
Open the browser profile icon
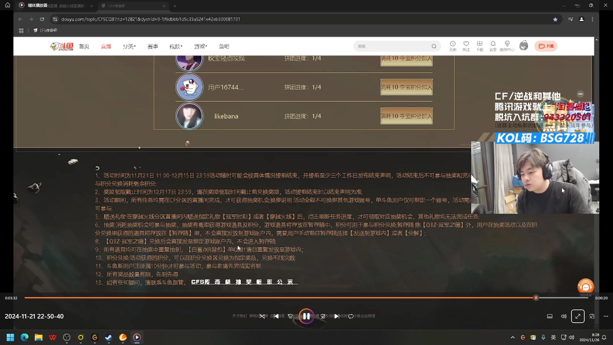tap(581, 19)
